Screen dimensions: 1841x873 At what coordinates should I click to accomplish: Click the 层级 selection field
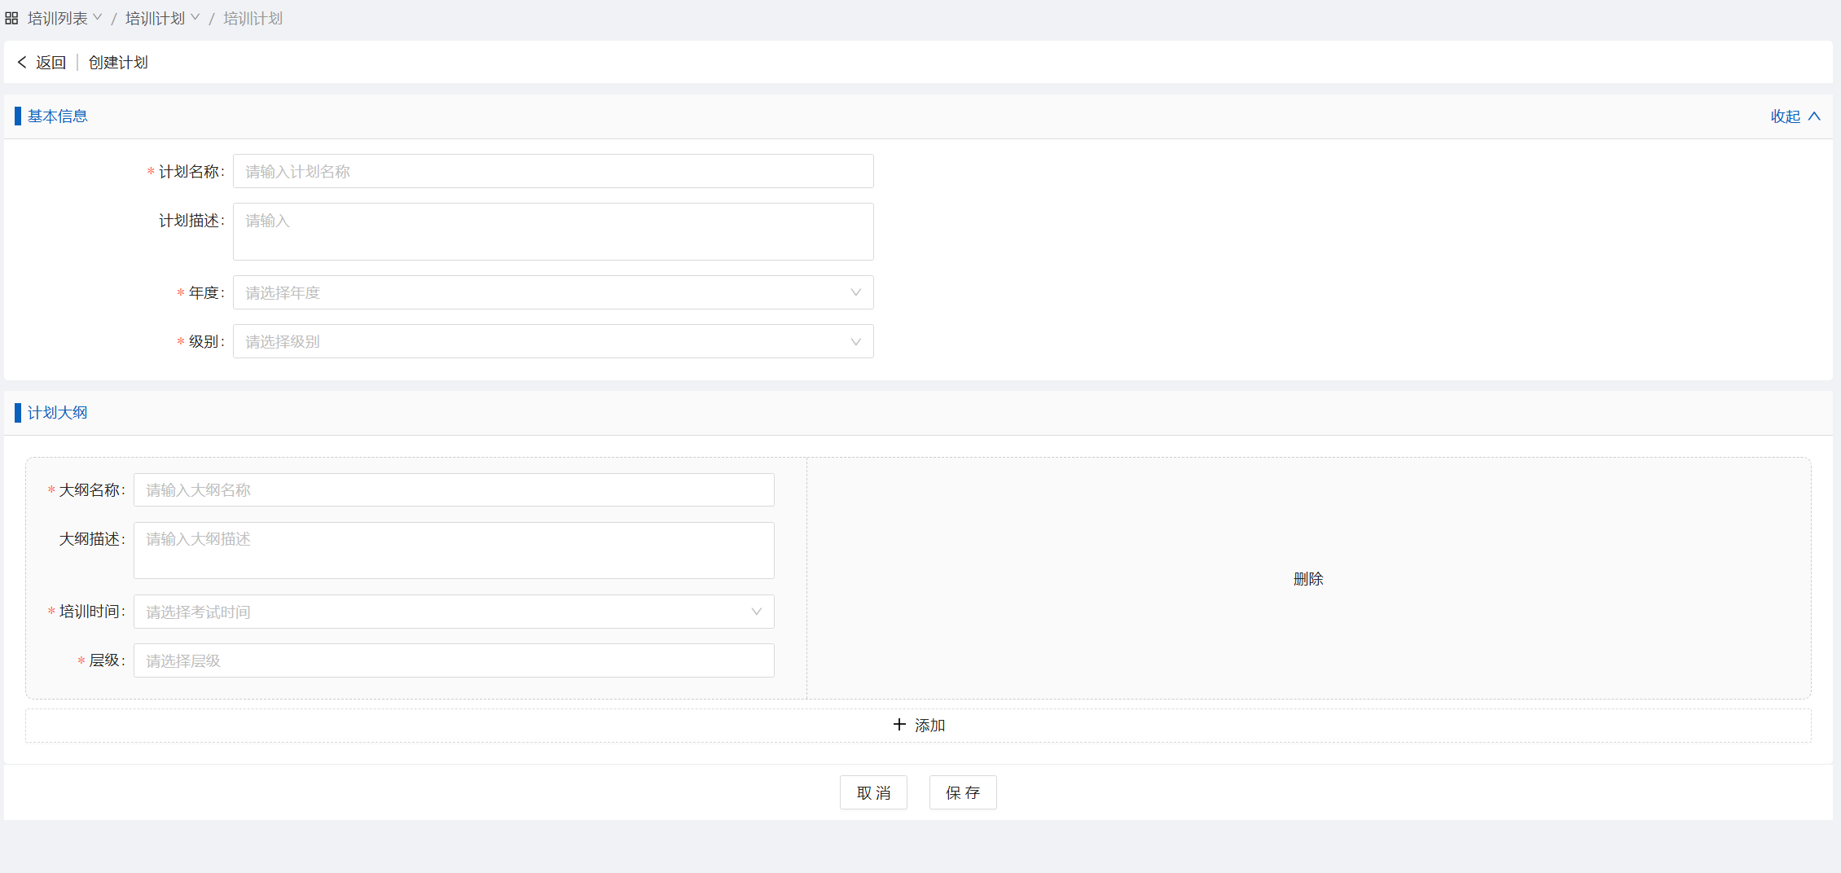point(454,660)
